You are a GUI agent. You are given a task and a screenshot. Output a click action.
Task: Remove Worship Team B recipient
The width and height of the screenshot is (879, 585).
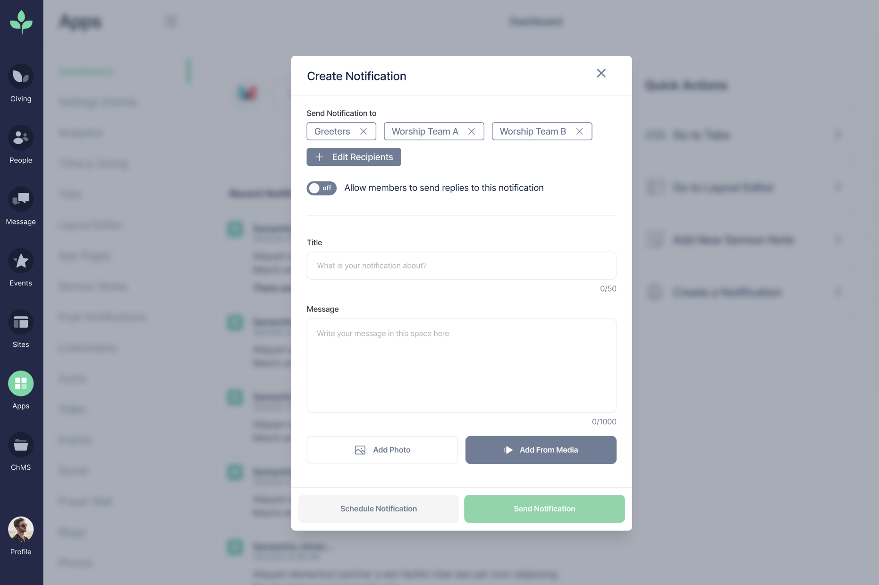click(x=580, y=131)
